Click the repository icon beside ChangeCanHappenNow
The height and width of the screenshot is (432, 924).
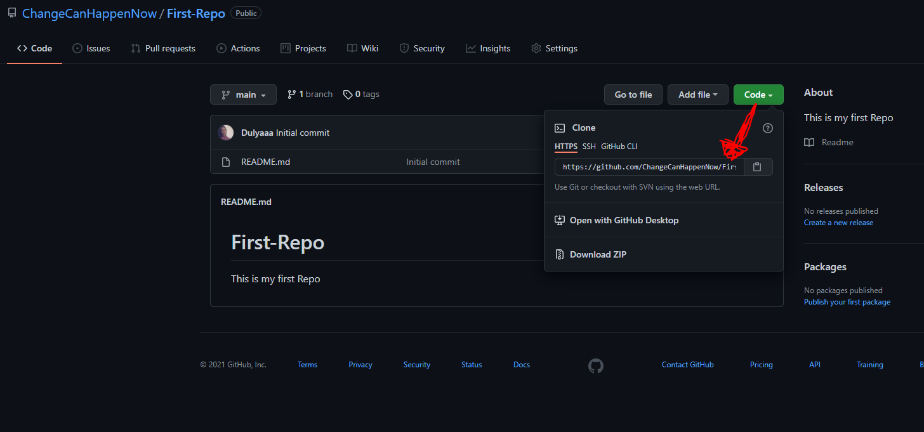12,13
